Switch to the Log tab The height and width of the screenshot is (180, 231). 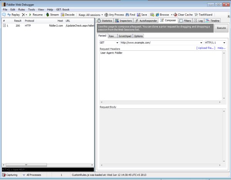point(198,21)
